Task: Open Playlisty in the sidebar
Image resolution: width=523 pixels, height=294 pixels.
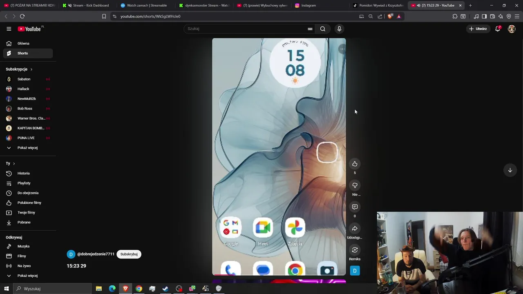Action: pos(28,183)
